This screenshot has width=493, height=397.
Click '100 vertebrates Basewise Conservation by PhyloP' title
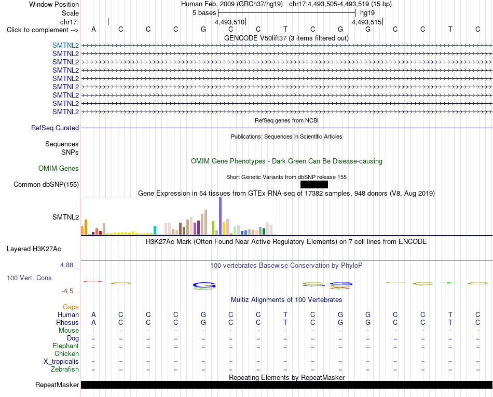[x=286, y=266]
